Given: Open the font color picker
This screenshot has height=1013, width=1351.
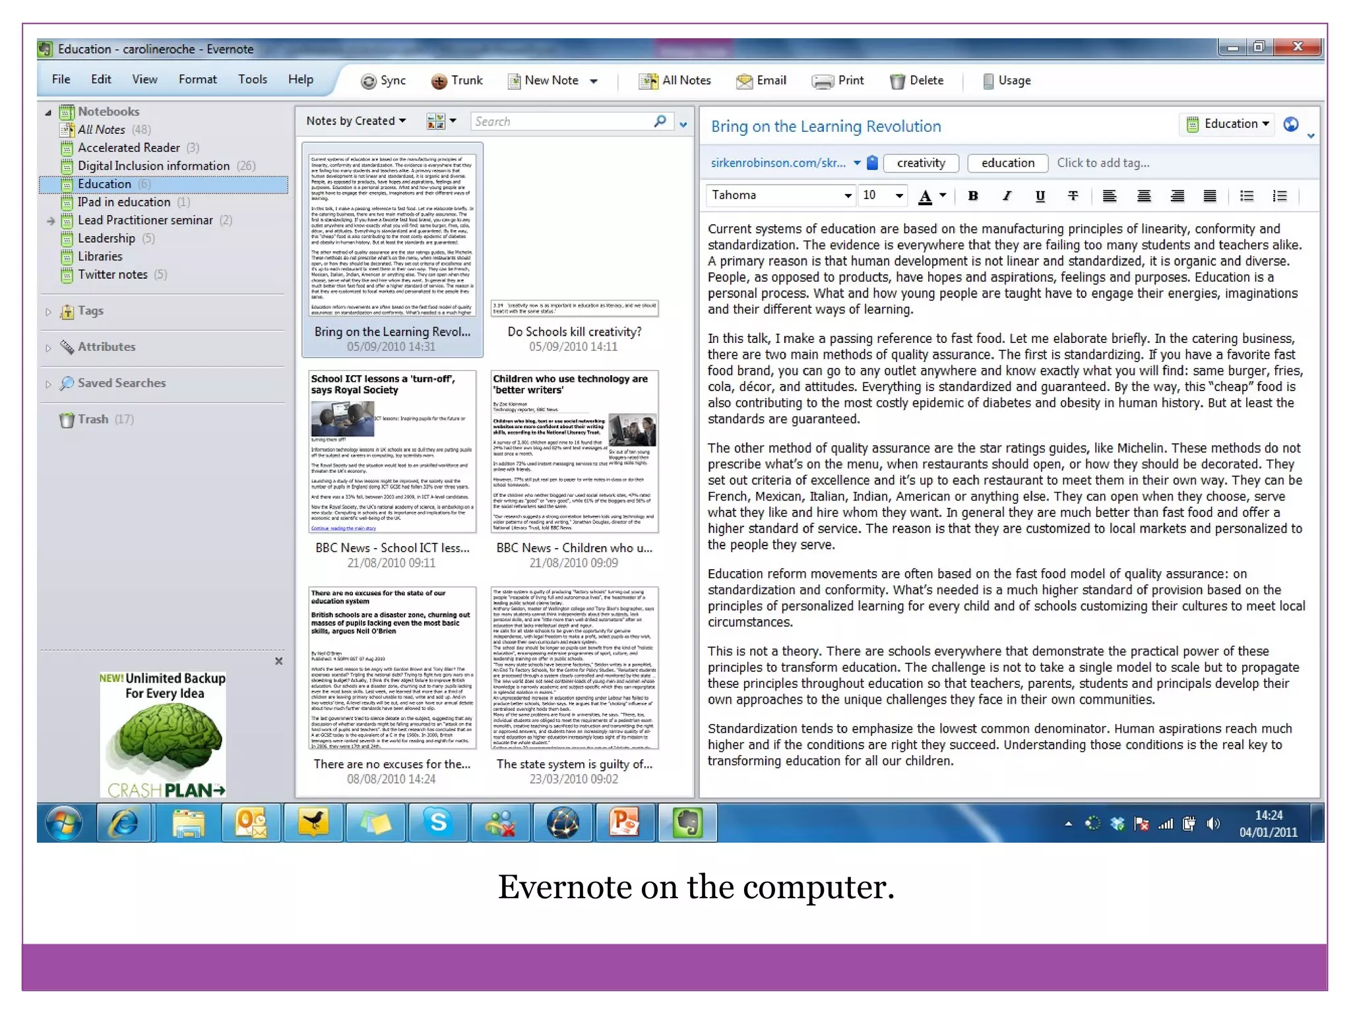Looking at the screenshot, I should tap(932, 196).
